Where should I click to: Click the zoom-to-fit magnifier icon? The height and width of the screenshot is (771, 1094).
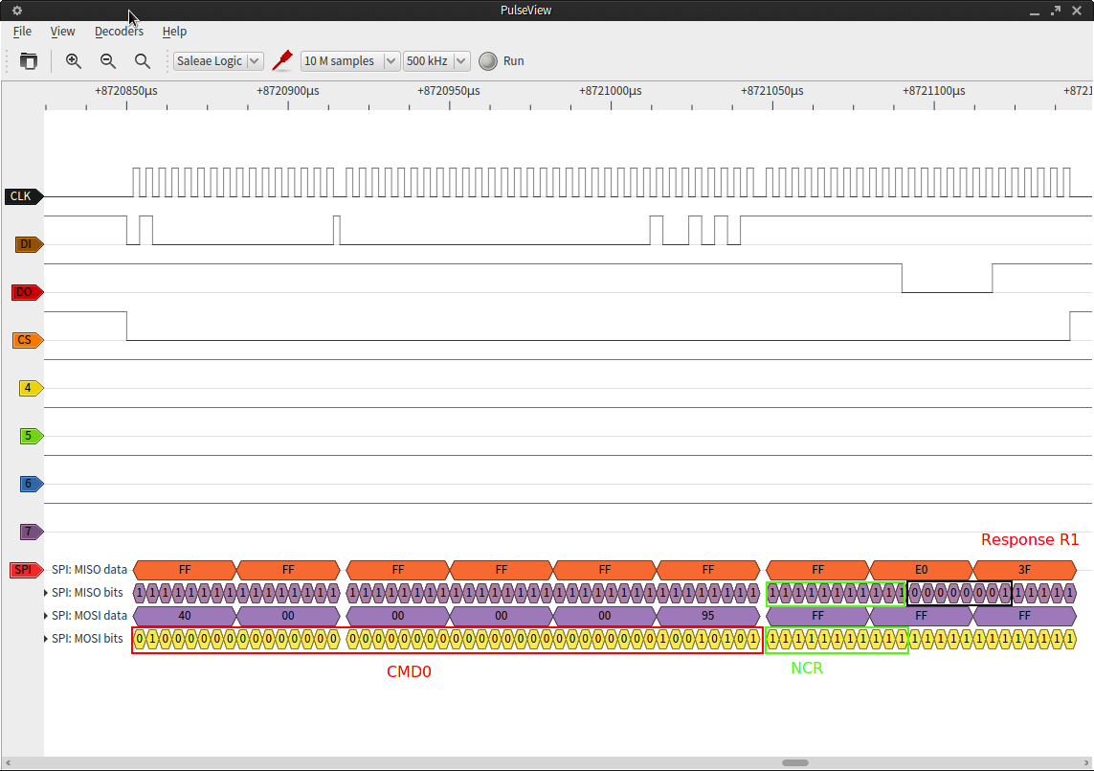point(143,61)
